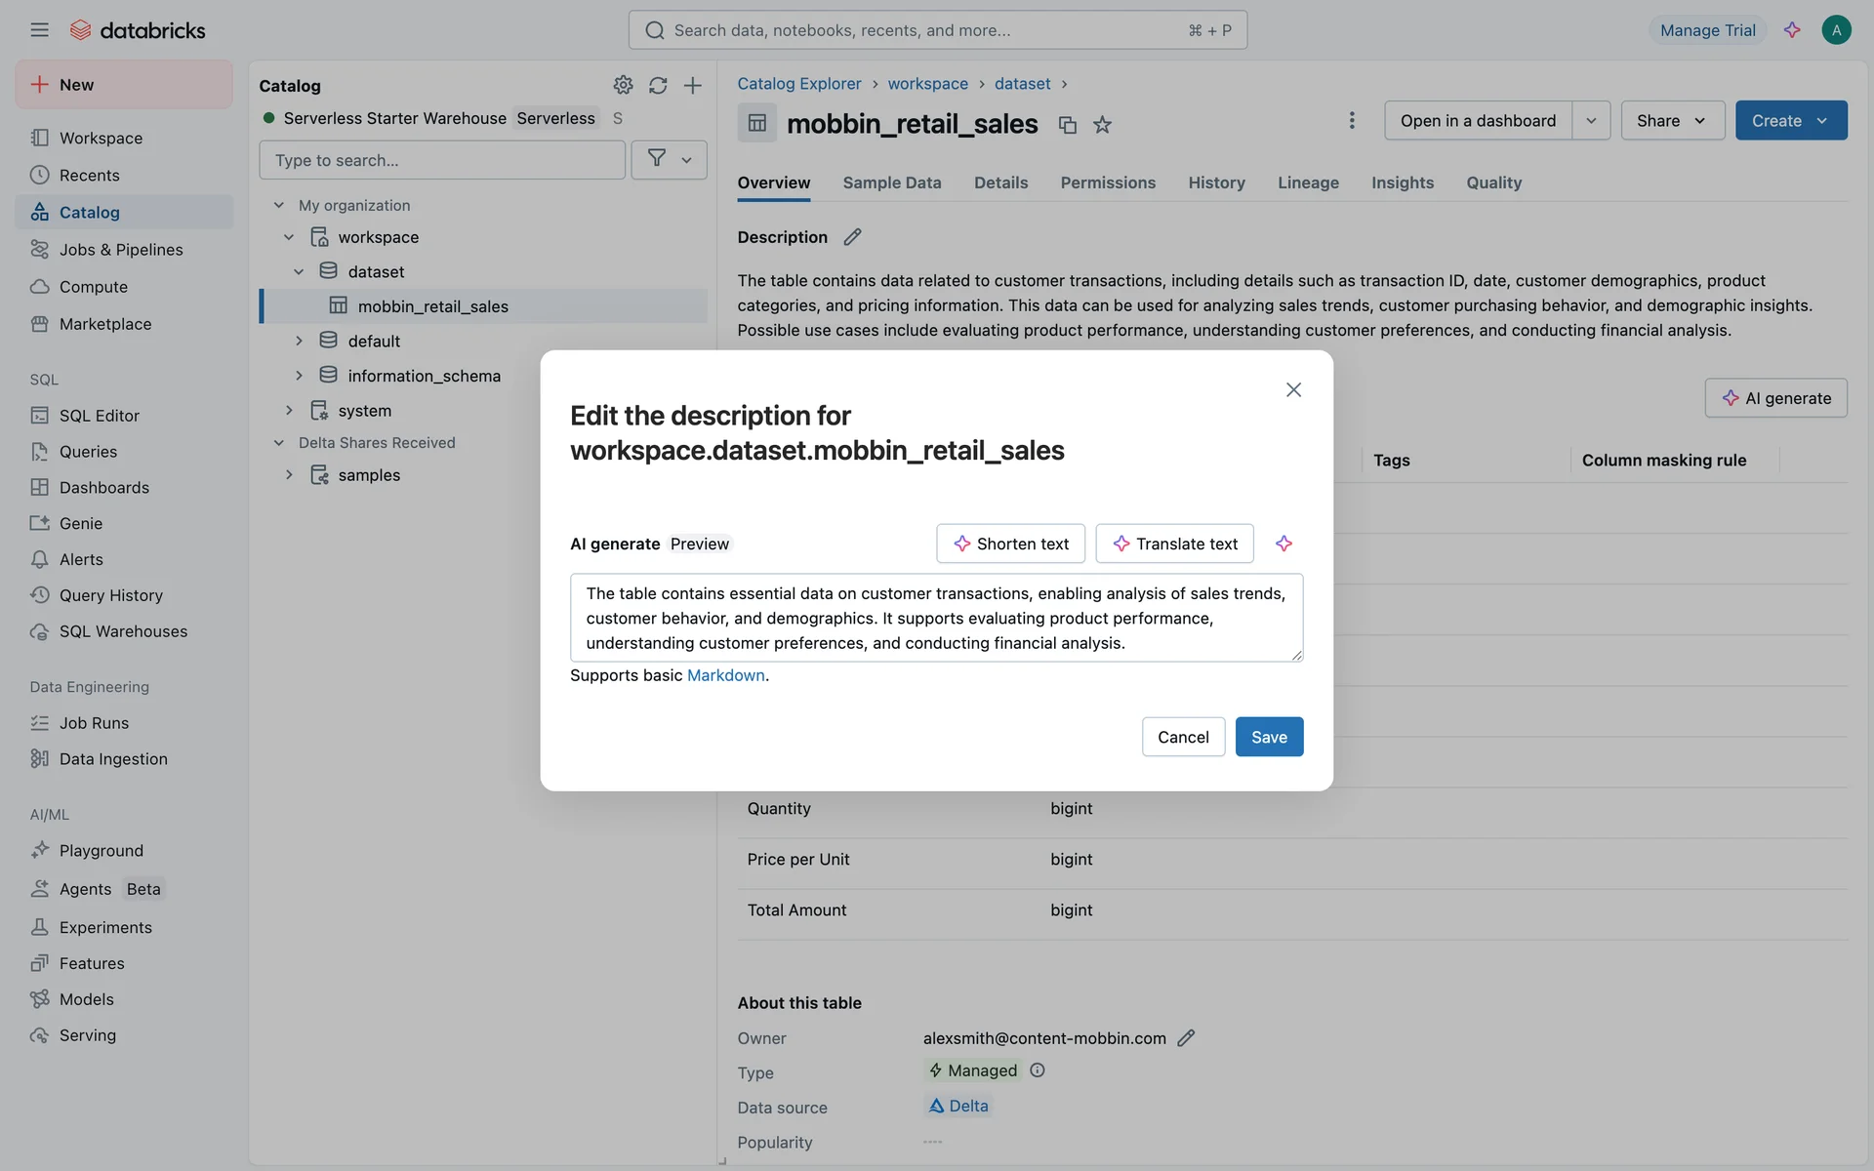Open the Databricks assistant sparkle icon
The height and width of the screenshot is (1171, 1874).
pyautogui.click(x=1792, y=30)
